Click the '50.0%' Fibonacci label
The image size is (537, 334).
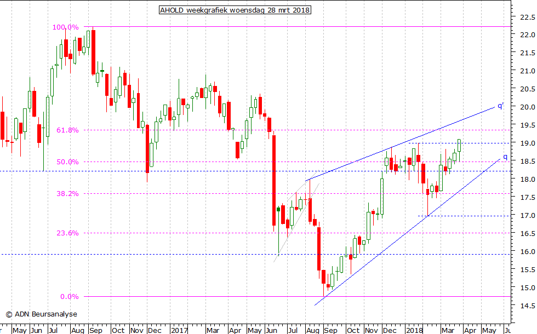67,162
